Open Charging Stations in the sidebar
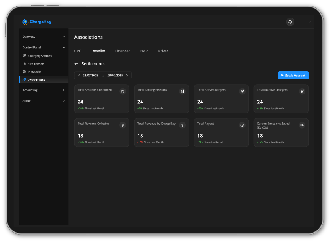This screenshot has height=242, width=331. point(40,56)
